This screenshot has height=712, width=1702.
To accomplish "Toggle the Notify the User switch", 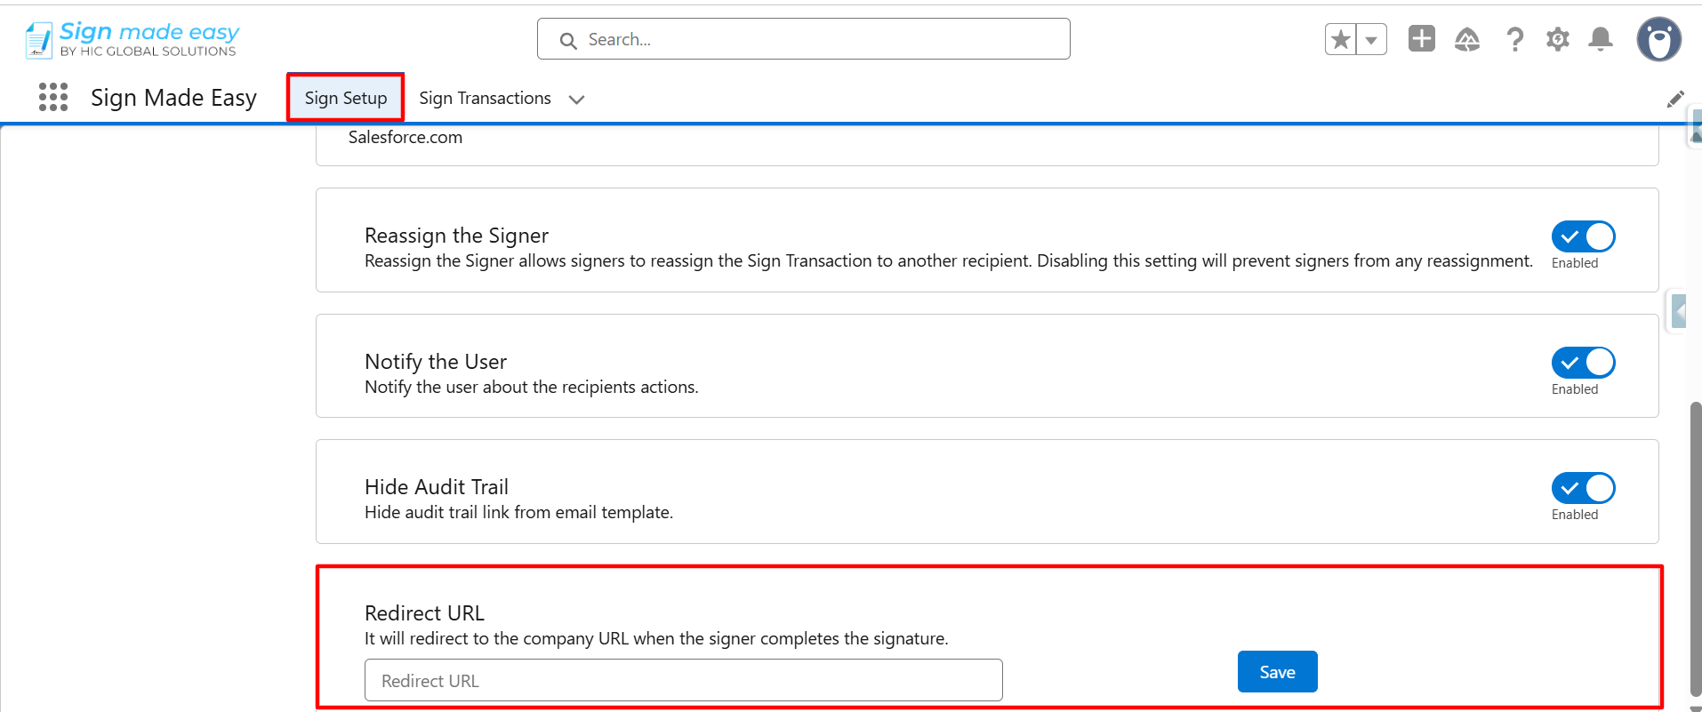I will [1583, 363].
